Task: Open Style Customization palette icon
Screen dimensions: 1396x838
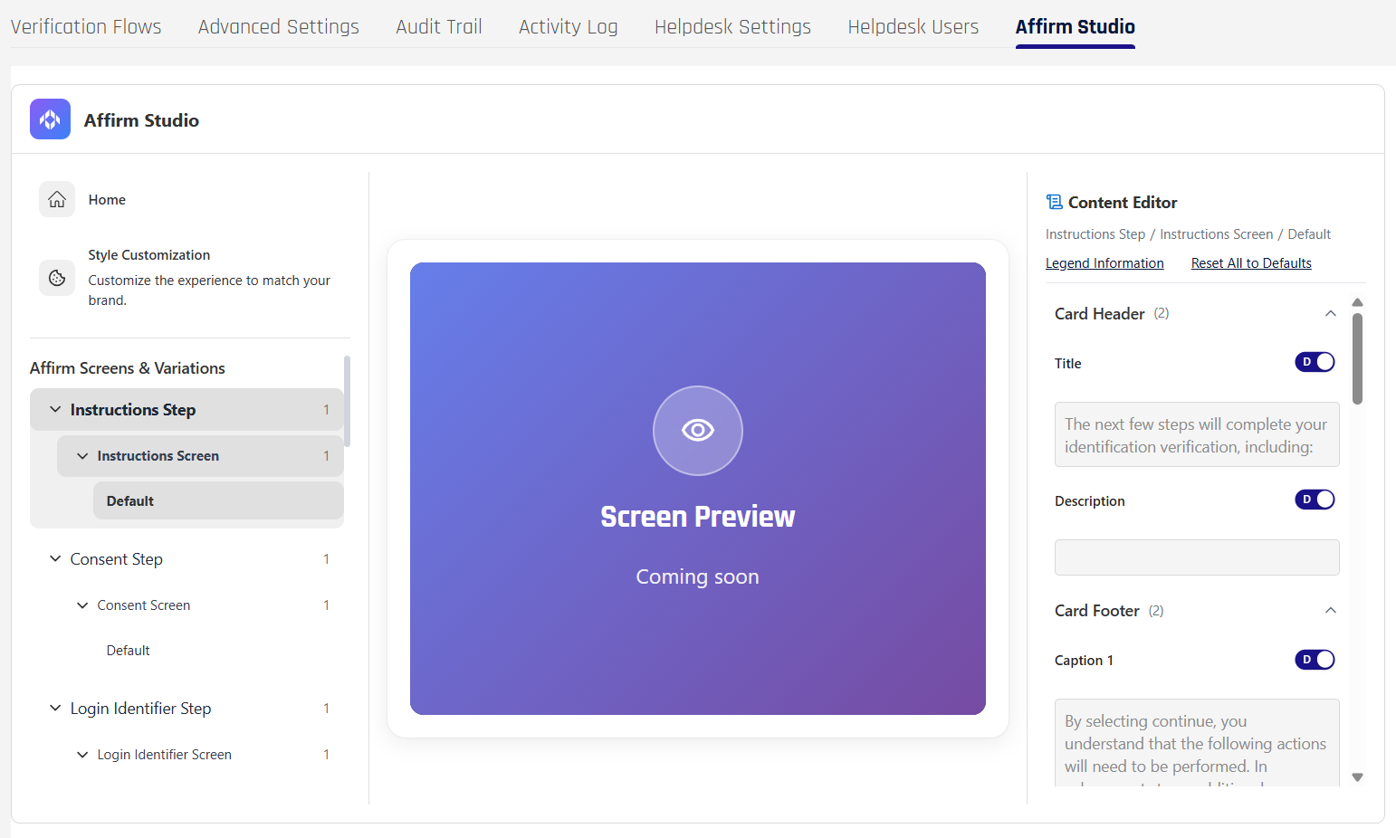Action: pyautogui.click(x=57, y=278)
